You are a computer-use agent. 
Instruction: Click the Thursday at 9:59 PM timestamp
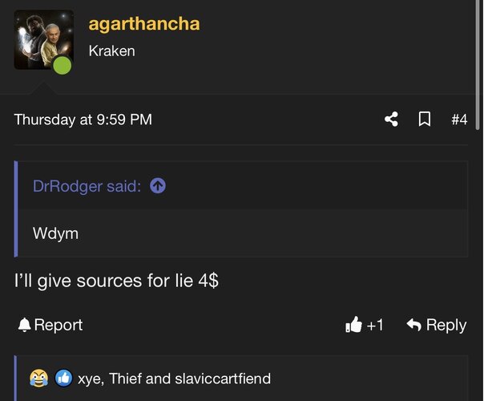pyautogui.click(x=83, y=119)
